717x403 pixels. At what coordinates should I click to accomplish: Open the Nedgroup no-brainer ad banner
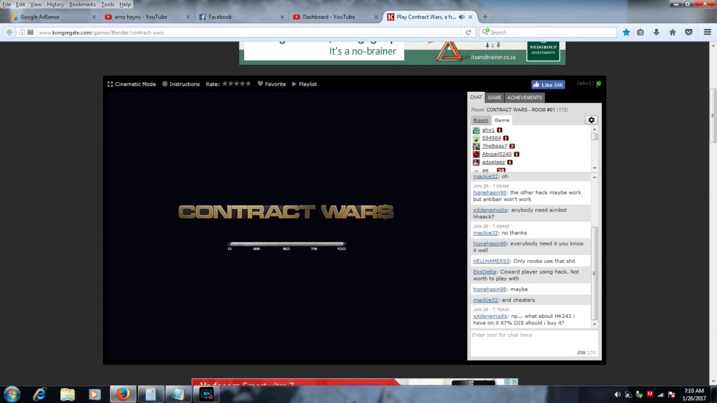[x=402, y=53]
